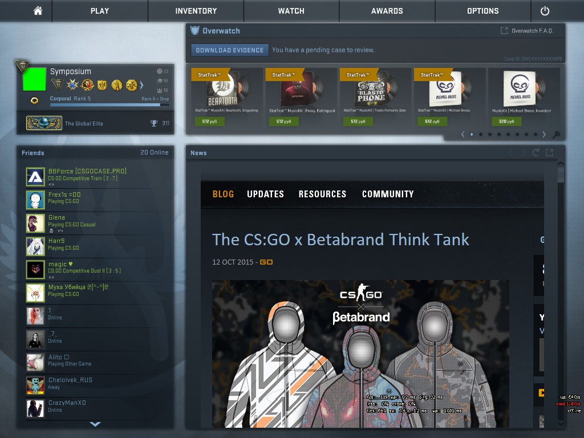Show next store items page arrow

[544, 135]
